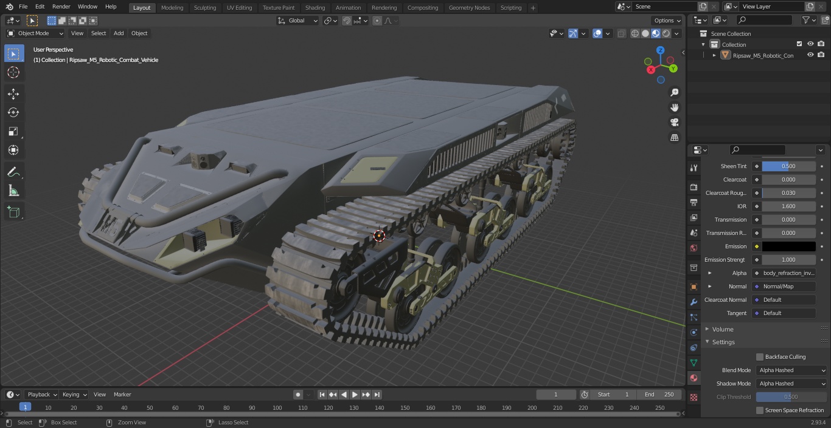Toggle the snapping magnet button
831x428 pixels.
point(346,21)
